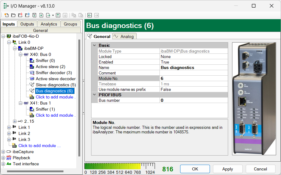281x175 pixels.
Task: Toggle the Enabled value True
Action: point(194,62)
